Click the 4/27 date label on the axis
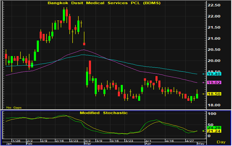This screenshot has height=146, width=232. pos(190,141)
